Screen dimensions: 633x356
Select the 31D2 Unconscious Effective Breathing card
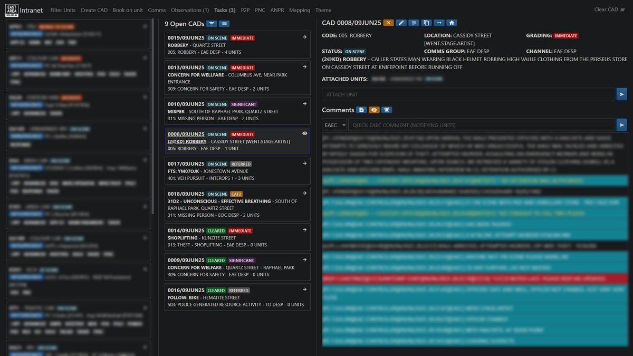(x=237, y=204)
